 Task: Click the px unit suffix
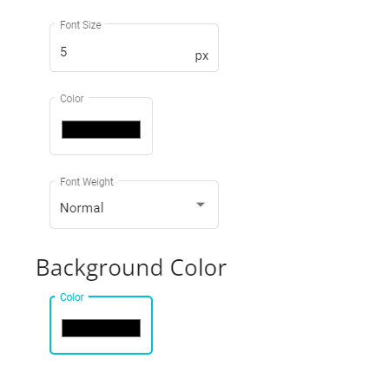[201, 55]
